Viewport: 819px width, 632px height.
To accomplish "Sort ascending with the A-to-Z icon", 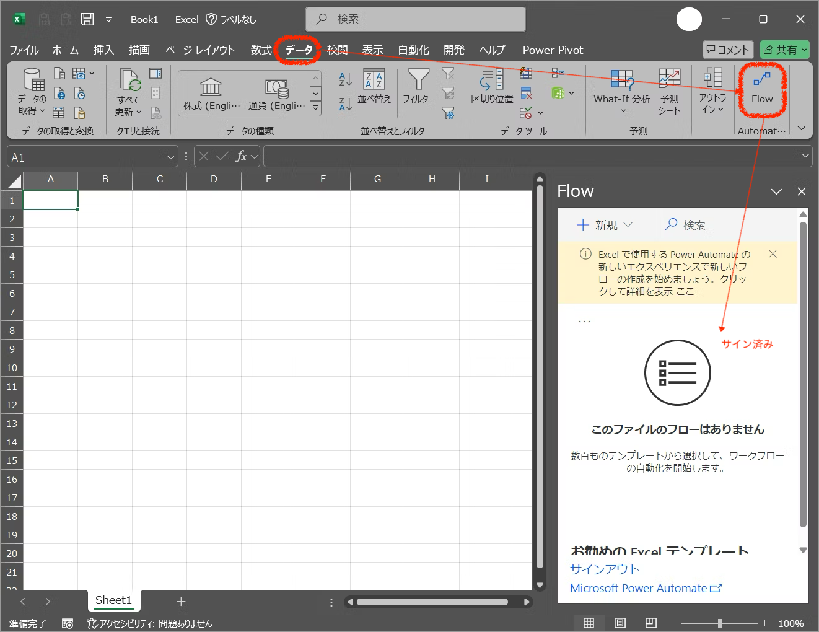I will (x=346, y=79).
